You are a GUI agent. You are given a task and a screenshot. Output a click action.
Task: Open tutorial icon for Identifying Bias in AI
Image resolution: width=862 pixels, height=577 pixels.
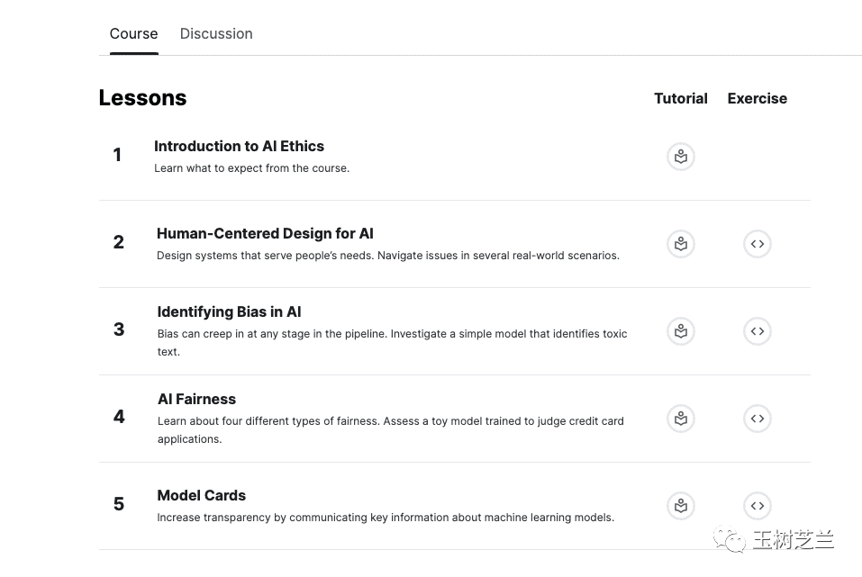click(x=681, y=331)
